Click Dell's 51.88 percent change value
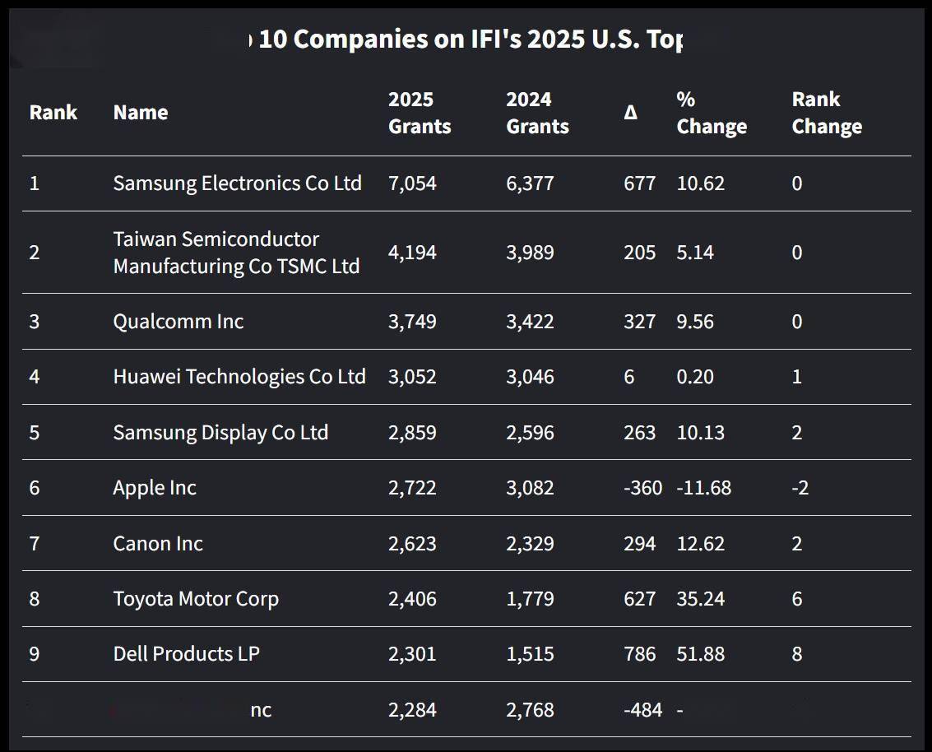Screen dimensions: 932x752 pos(700,654)
